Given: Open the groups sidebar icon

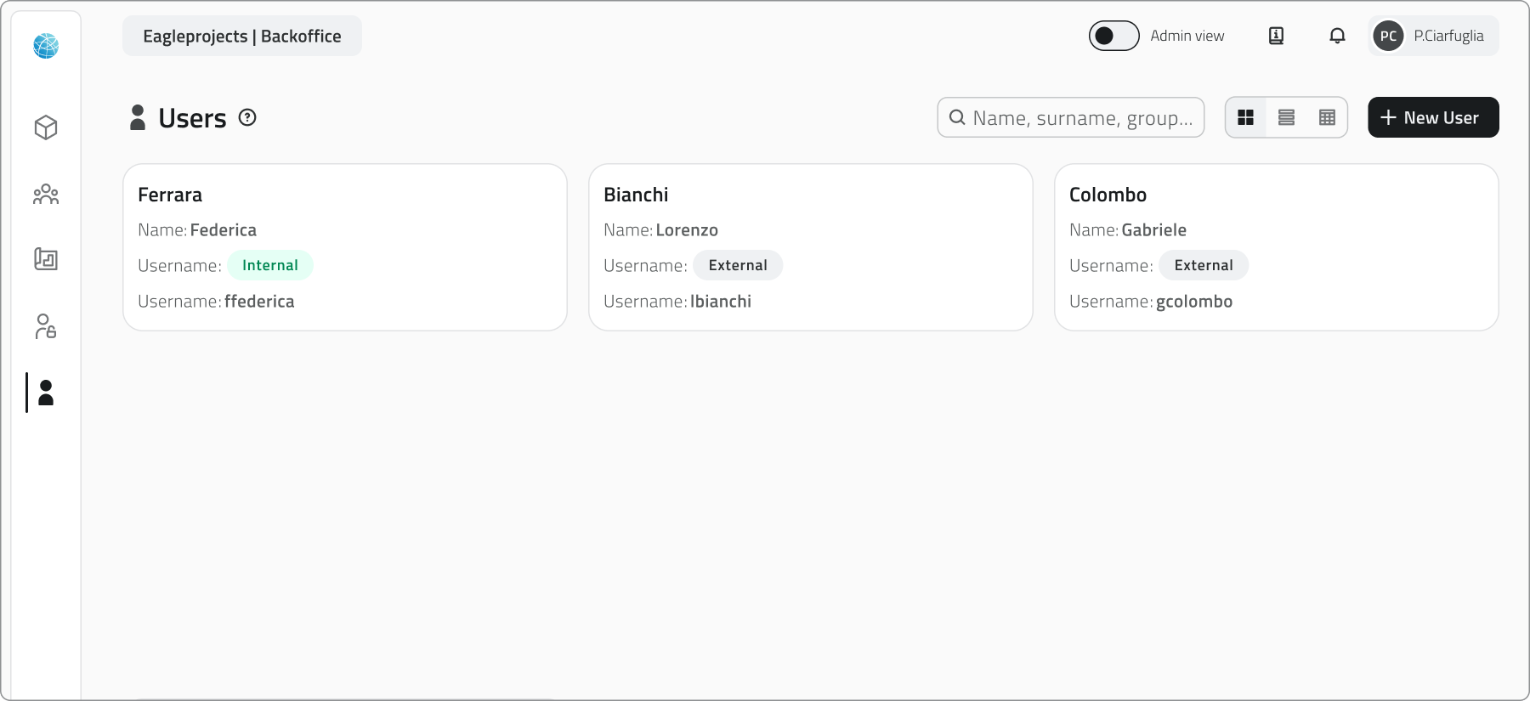Looking at the screenshot, I should point(46,195).
